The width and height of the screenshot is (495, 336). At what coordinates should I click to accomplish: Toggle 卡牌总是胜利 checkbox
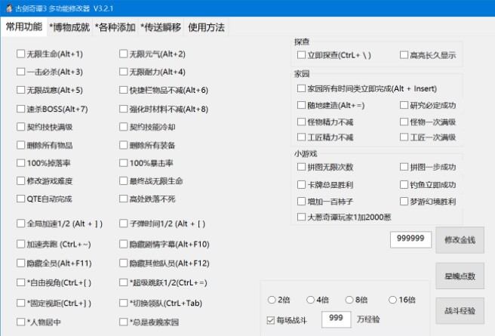coord(302,185)
